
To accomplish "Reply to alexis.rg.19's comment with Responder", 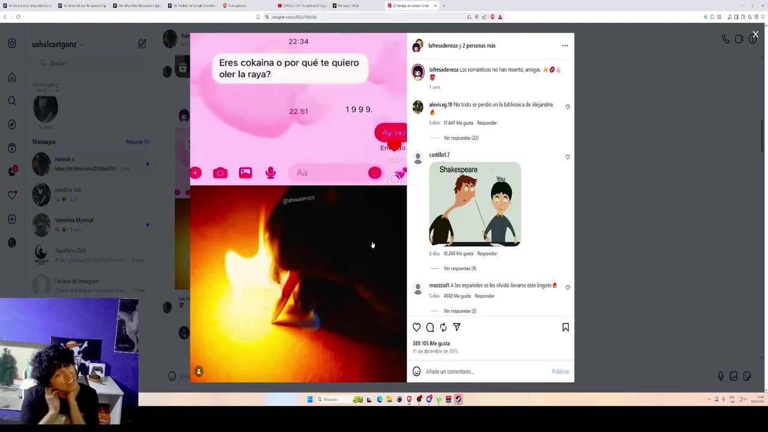I will 487,123.
